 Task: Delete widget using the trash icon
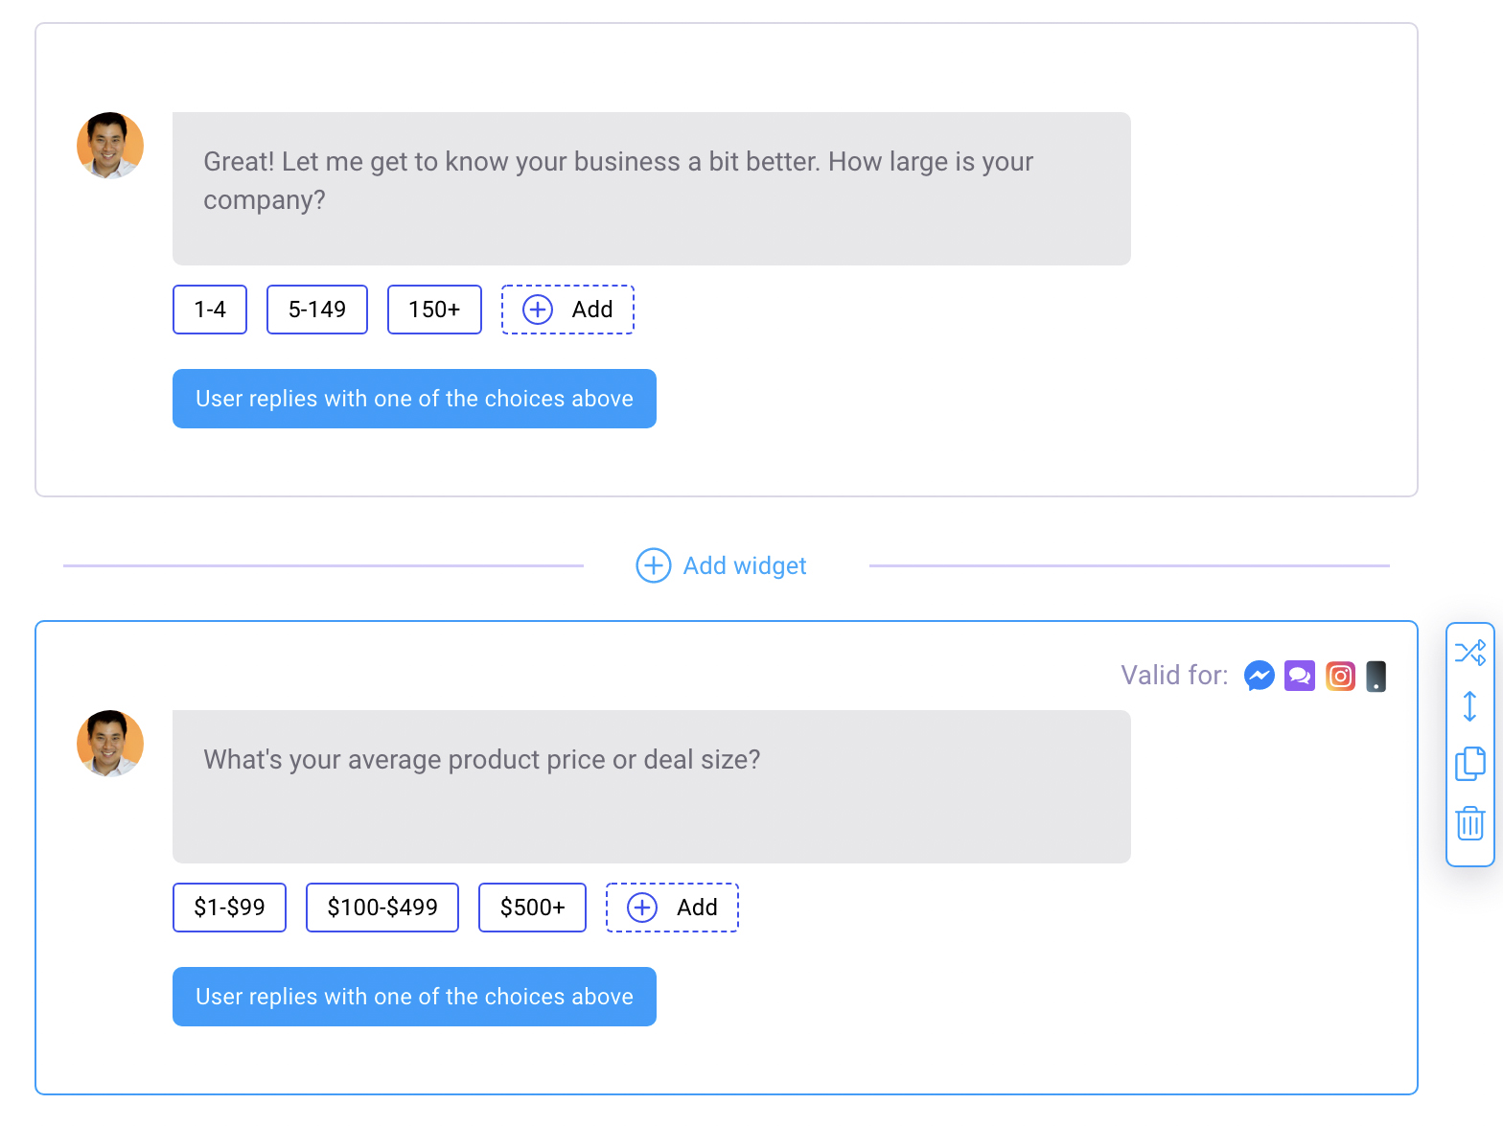1469,823
